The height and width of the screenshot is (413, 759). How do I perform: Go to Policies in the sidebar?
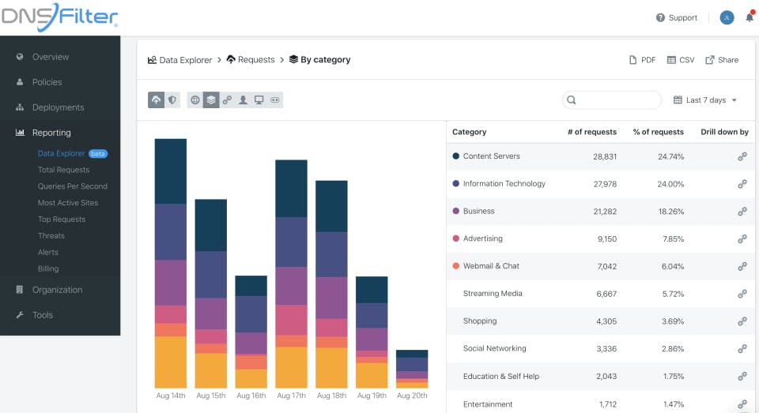(47, 82)
